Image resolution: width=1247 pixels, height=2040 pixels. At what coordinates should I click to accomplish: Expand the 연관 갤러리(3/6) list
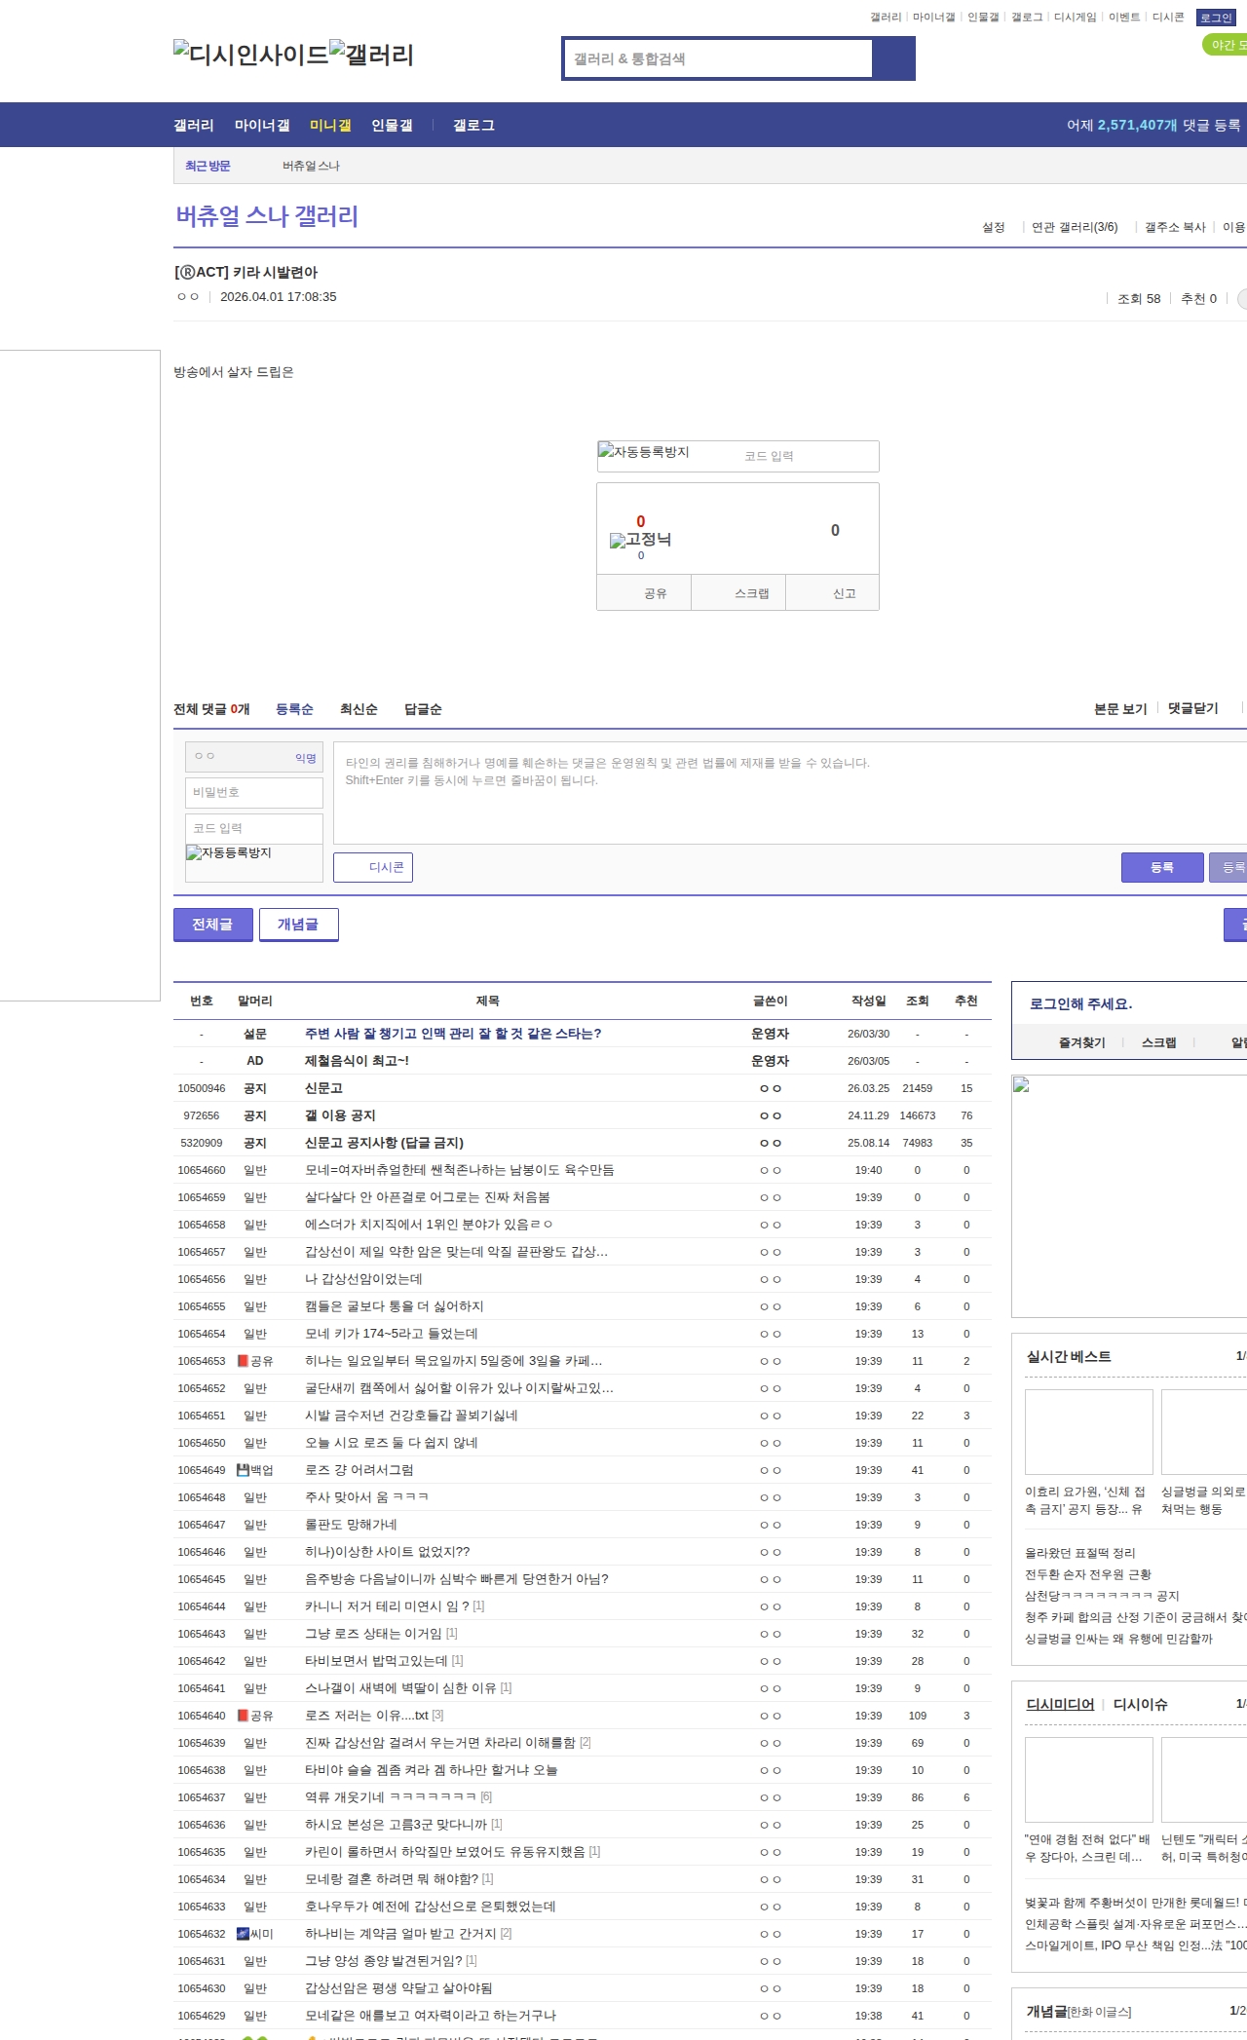click(1074, 227)
